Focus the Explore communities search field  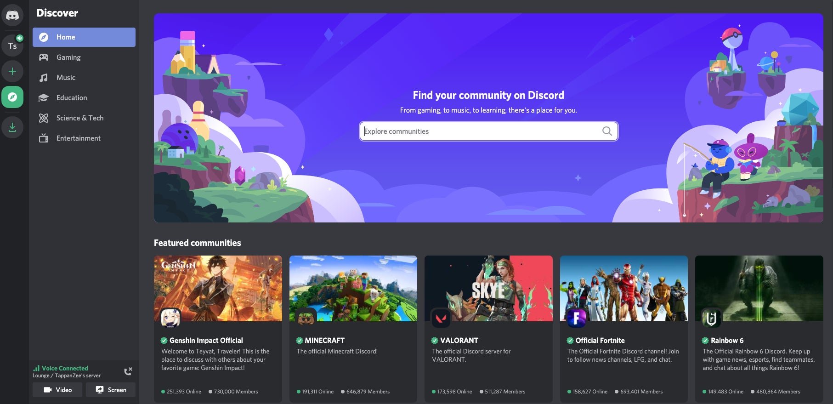pos(488,131)
